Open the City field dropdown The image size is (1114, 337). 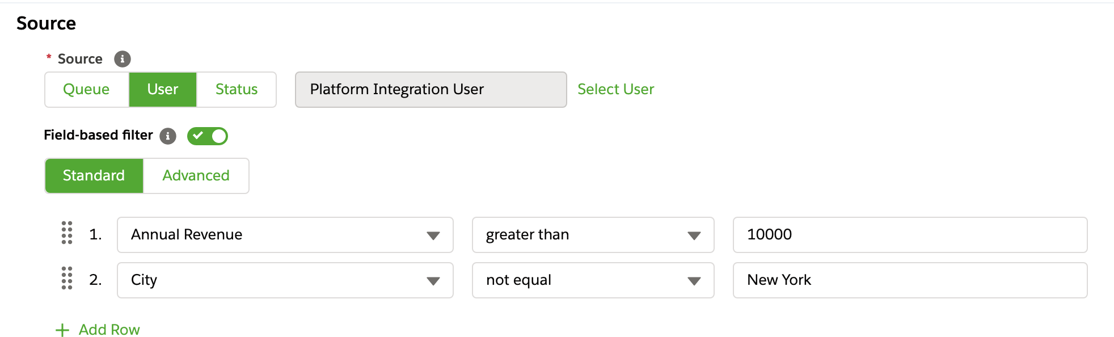(285, 280)
